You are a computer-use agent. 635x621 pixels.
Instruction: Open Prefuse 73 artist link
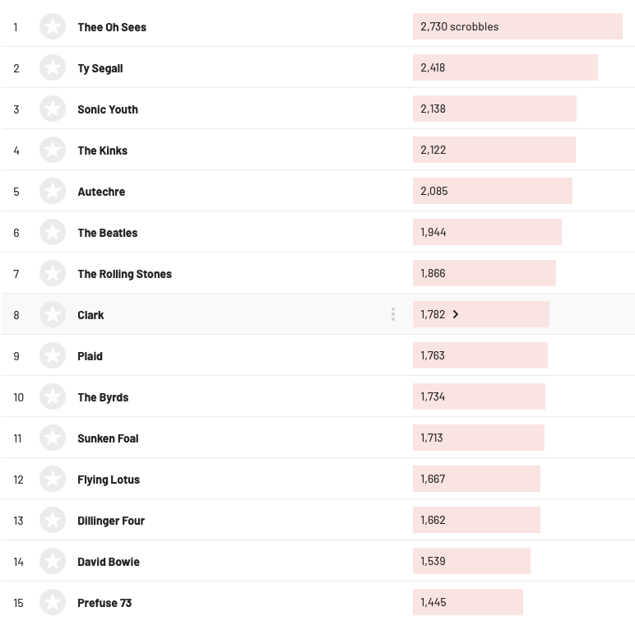[x=104, y=603]
